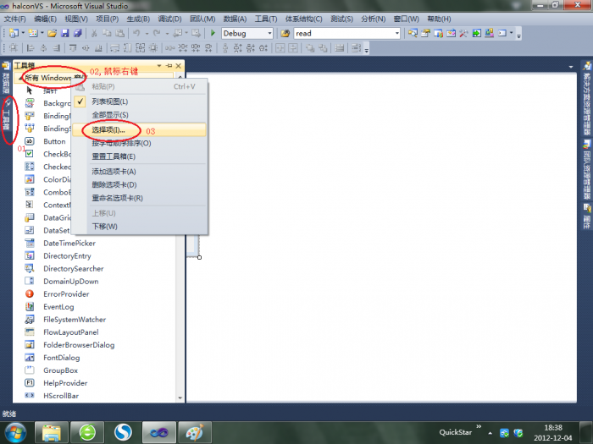Click the Open File folder icon

click(53, 33)
